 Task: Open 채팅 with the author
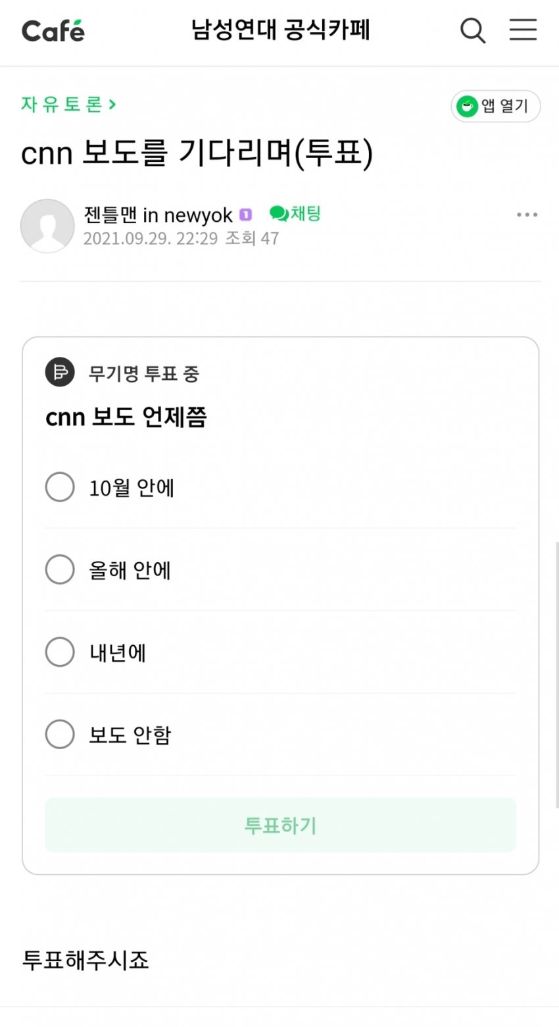(x=295, y=213)
